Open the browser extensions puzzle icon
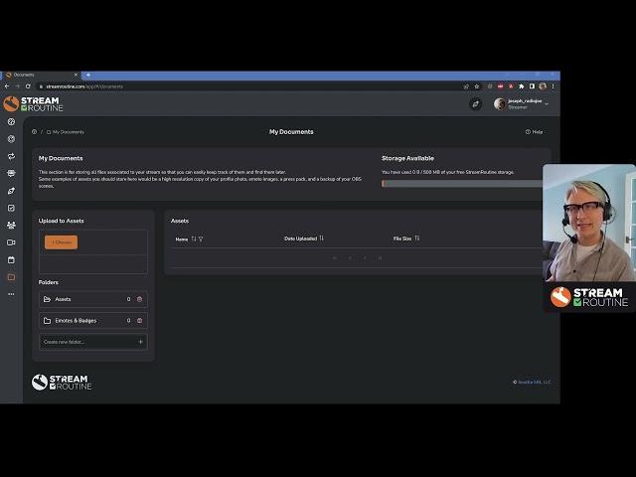Image resolution: width=636 pixels, height=477 pixels. (x=521, y=86)
